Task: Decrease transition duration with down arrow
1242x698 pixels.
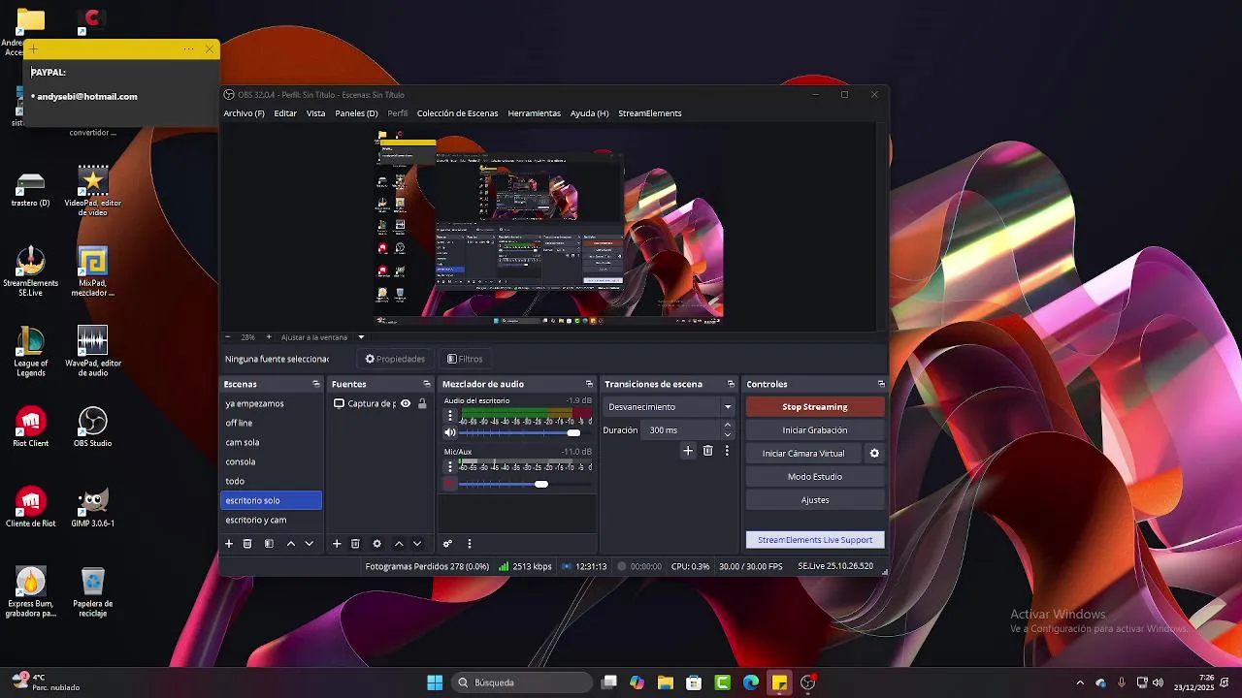Action: [x=728, y=434]
